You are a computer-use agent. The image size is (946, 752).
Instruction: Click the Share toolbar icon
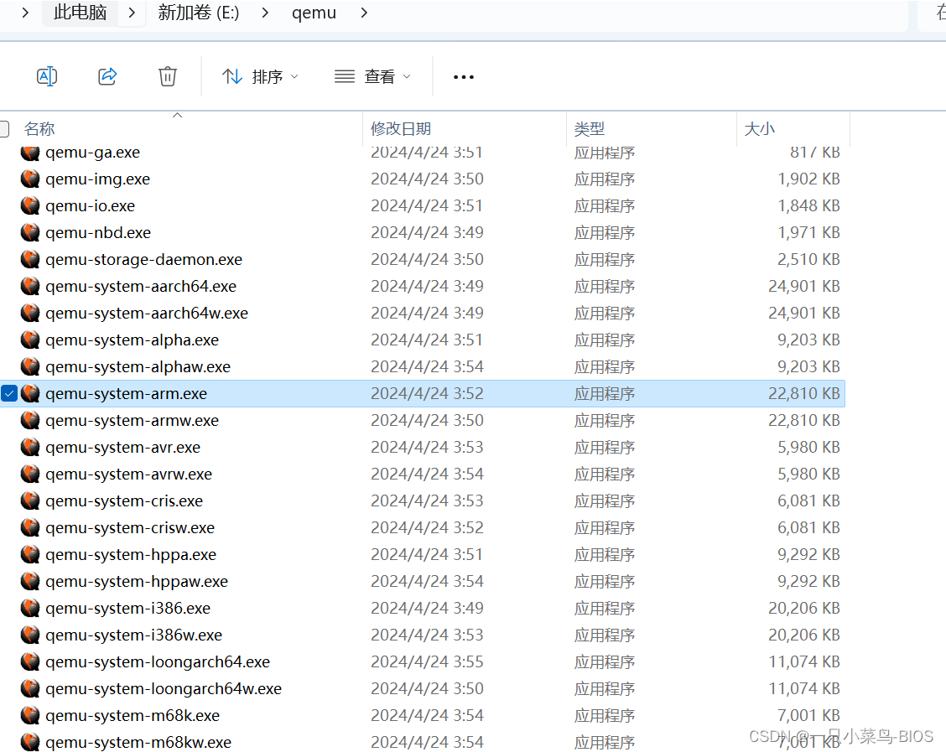pos(107,76)
